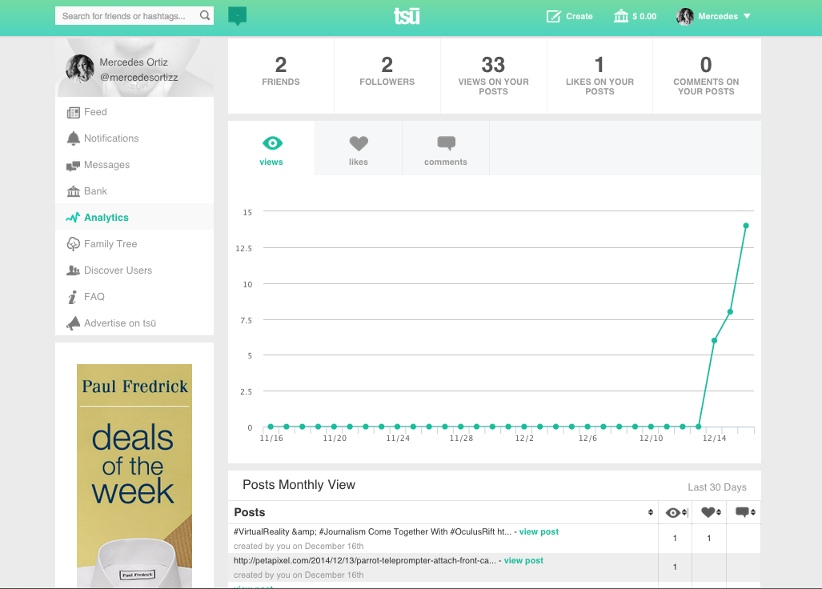The height and width of the screenshot is (589, 822).
Task: Click the petapixel.com URL post text
Action: (x=365, y=560)
